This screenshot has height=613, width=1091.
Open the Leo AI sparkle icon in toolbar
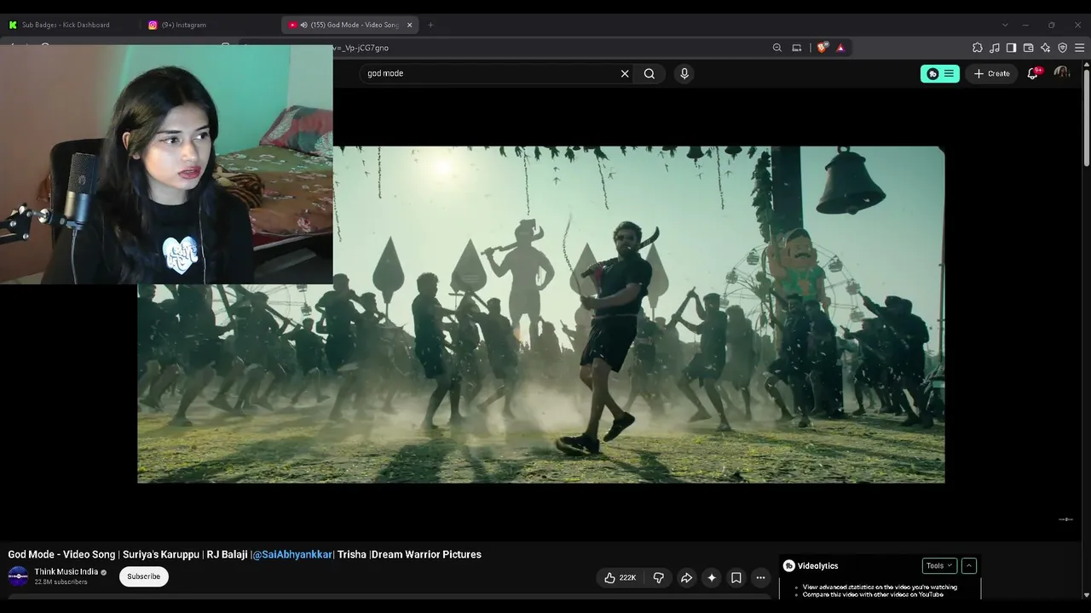coord(1045,48)
